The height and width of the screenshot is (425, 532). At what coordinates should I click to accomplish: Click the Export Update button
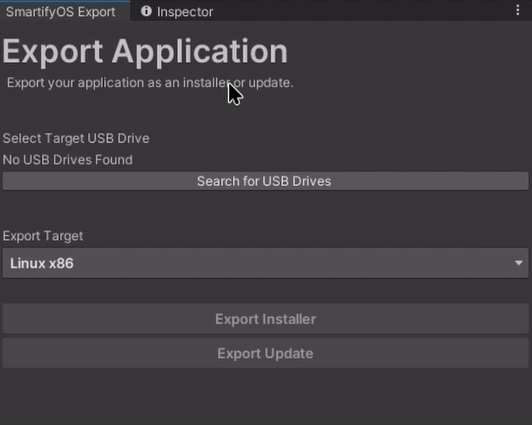point(265,353)
